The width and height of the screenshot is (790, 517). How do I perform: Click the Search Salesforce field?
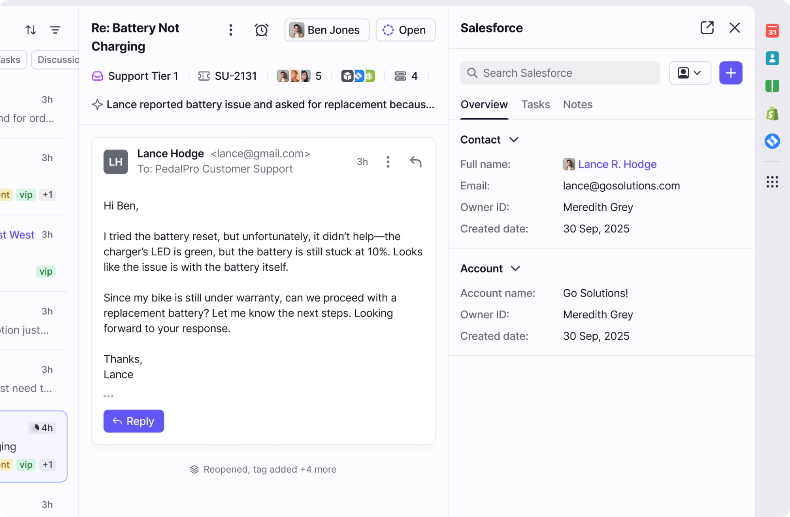click(560, 73)
